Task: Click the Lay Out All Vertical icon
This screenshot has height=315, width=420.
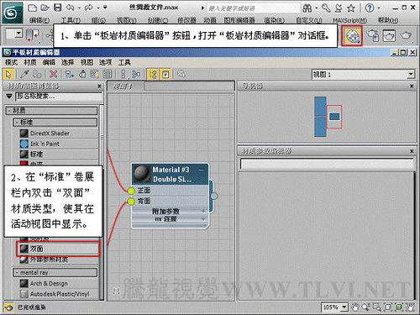Action: (x=123, y=74)
